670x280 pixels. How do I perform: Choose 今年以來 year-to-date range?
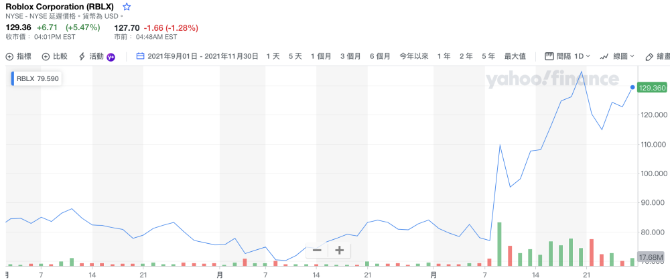[x=414, y=56]
